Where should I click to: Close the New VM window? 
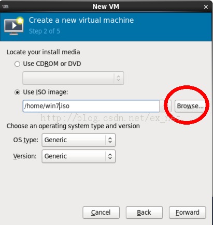click(x=206, y=7)
